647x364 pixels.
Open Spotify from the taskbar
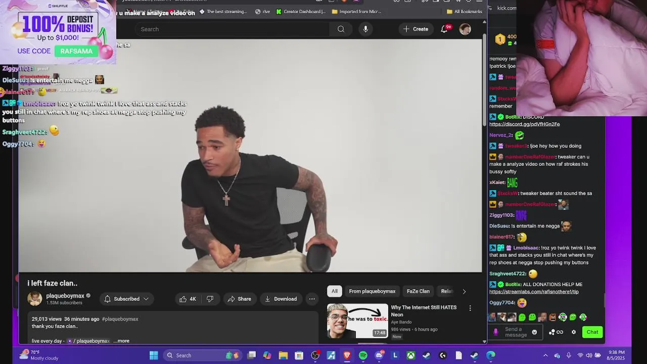tap(363, 355)
